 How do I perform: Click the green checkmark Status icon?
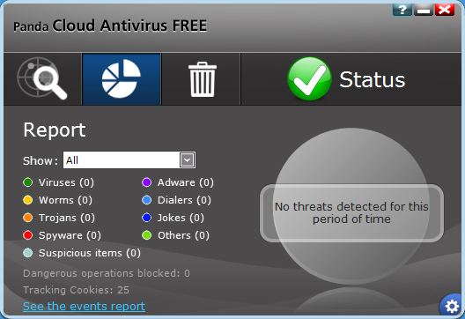[x=309, y=78]
